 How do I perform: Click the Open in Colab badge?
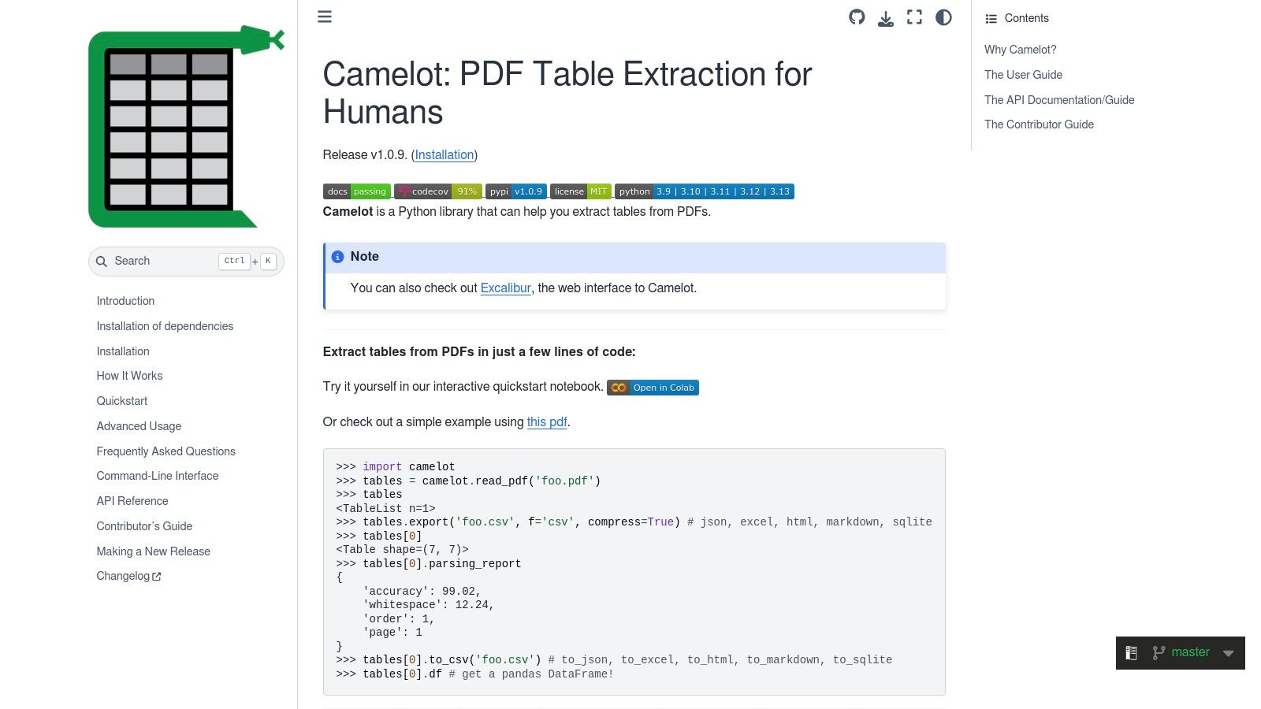coord(653,388)
